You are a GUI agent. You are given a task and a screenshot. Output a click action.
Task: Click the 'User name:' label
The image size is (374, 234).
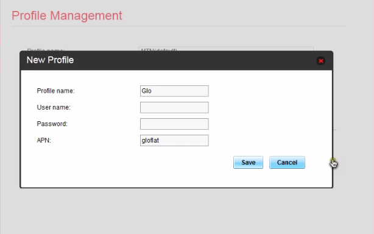click(54, 107)
